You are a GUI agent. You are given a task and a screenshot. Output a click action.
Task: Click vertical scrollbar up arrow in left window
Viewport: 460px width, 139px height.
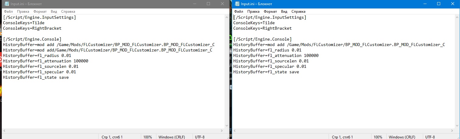click(227, 17)
